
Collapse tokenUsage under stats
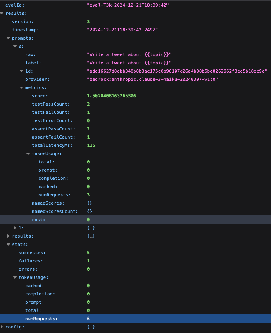(15, 277)
